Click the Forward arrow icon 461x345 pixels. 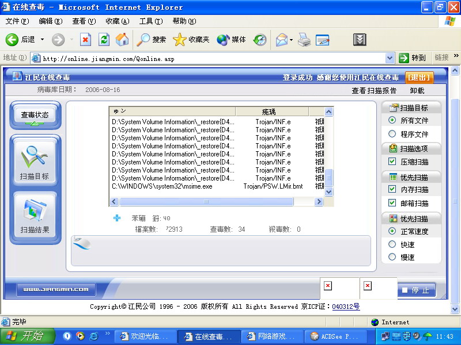pyautogui.click(x=58, y=40)
